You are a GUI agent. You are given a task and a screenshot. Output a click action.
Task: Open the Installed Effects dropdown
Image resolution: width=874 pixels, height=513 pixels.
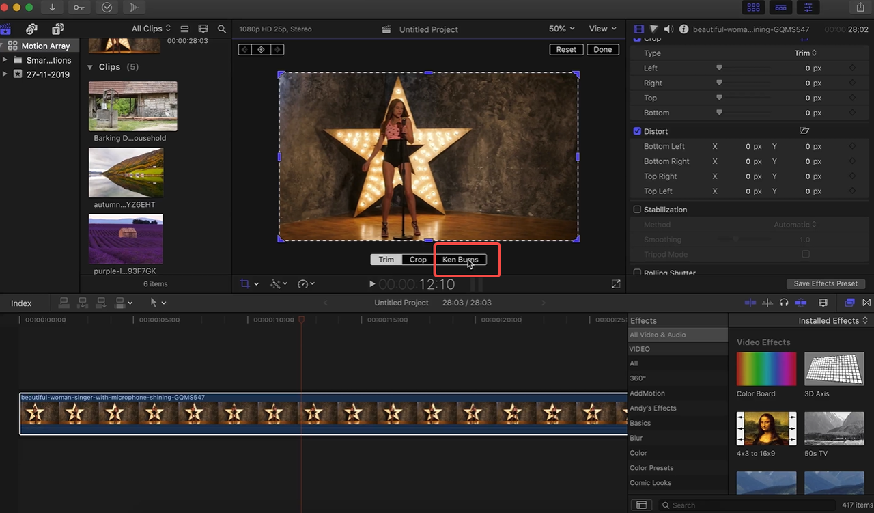pyautogui.click(x=833, y=320)
